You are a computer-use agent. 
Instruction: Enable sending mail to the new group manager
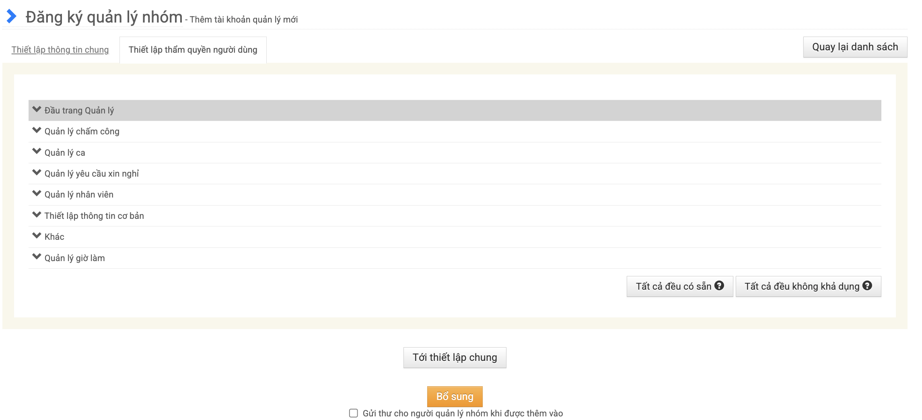pos(353,413)
